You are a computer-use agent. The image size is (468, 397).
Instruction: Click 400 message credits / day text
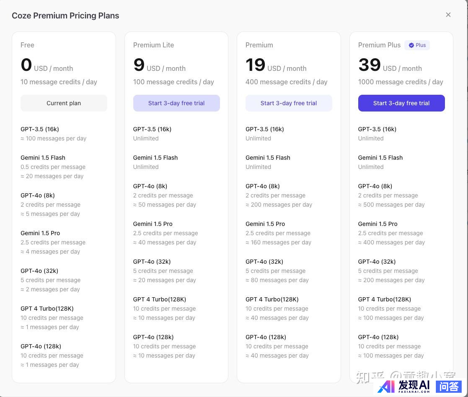point(287,82)
